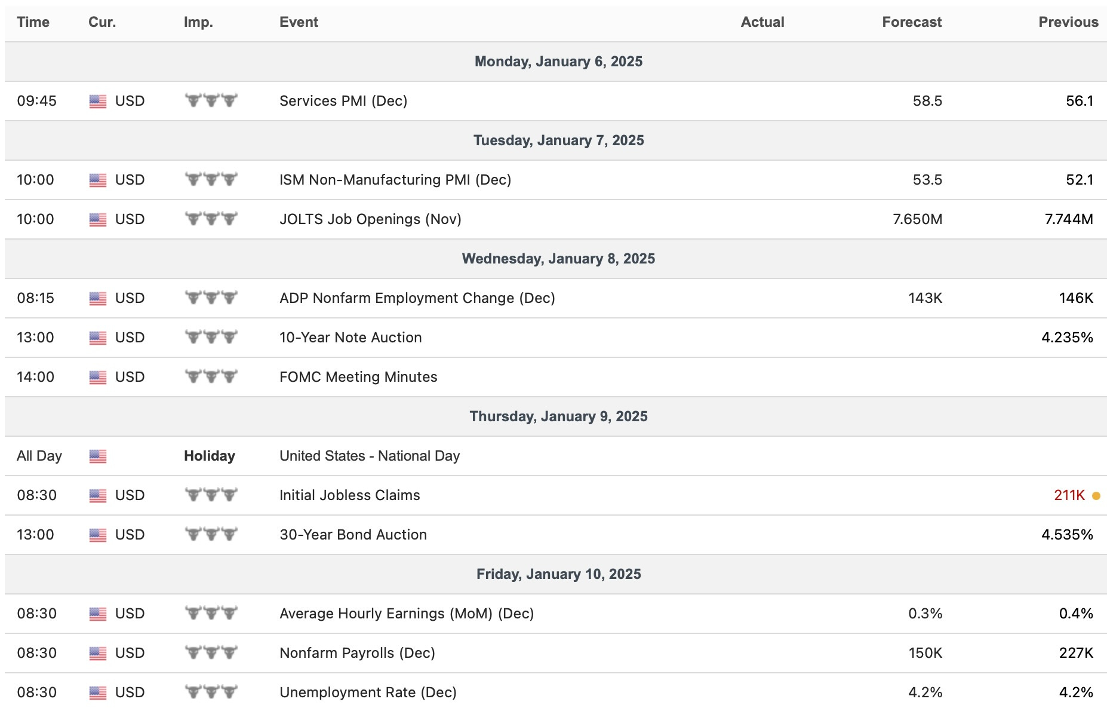
Task: Click the Previous column header
Action: pos(1068,22)
